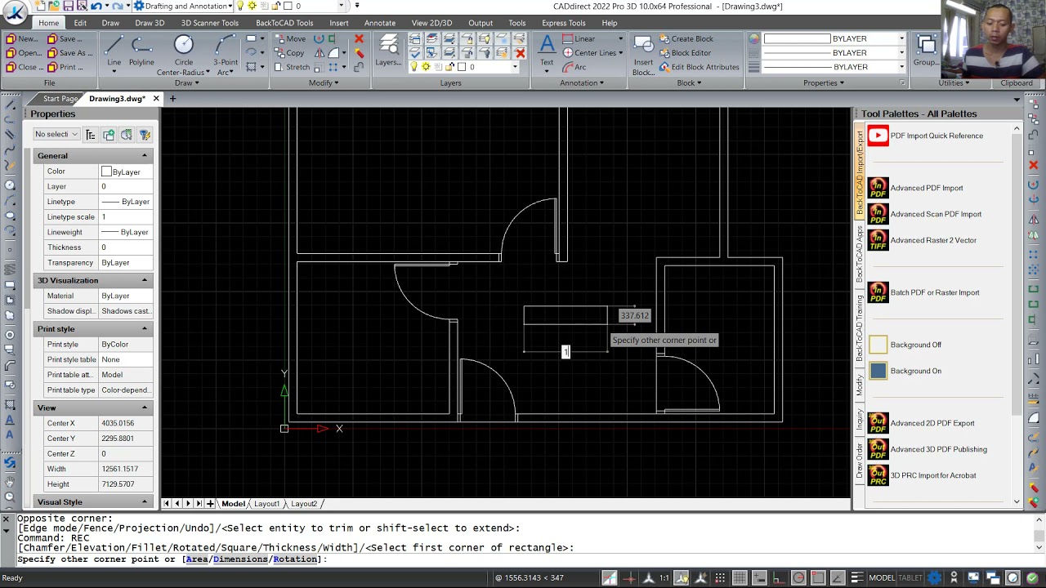Image resolution: width=1046 pixels, height=588 pixels.
Task: Activate the 3-Point Arc tool
Action: pos(226,55)
